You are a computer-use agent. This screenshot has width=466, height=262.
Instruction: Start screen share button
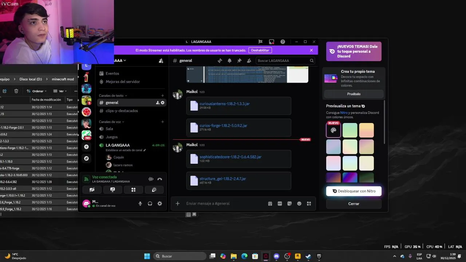point(112,190)
